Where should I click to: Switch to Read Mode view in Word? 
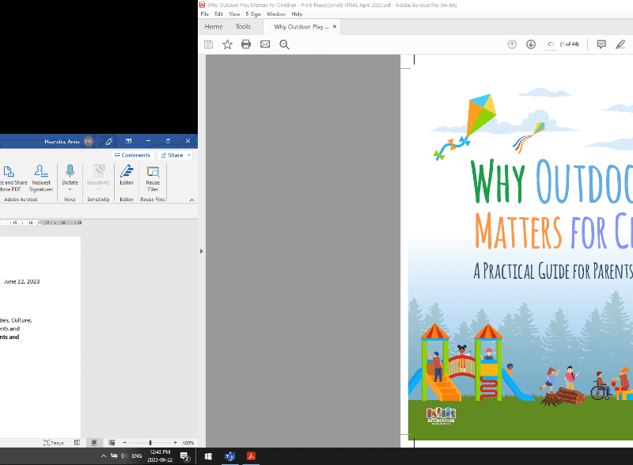(77, 443)
